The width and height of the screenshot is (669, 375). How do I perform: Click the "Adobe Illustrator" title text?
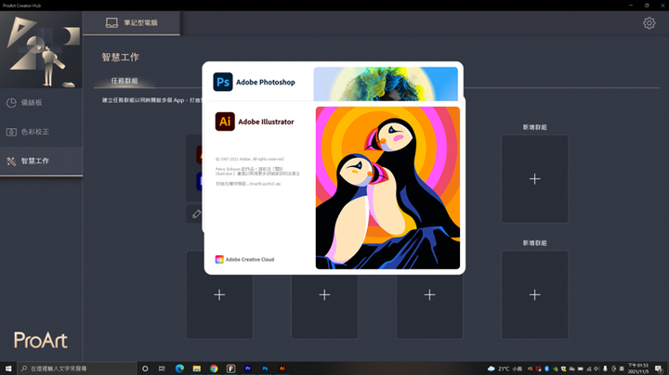pos(266,122)
